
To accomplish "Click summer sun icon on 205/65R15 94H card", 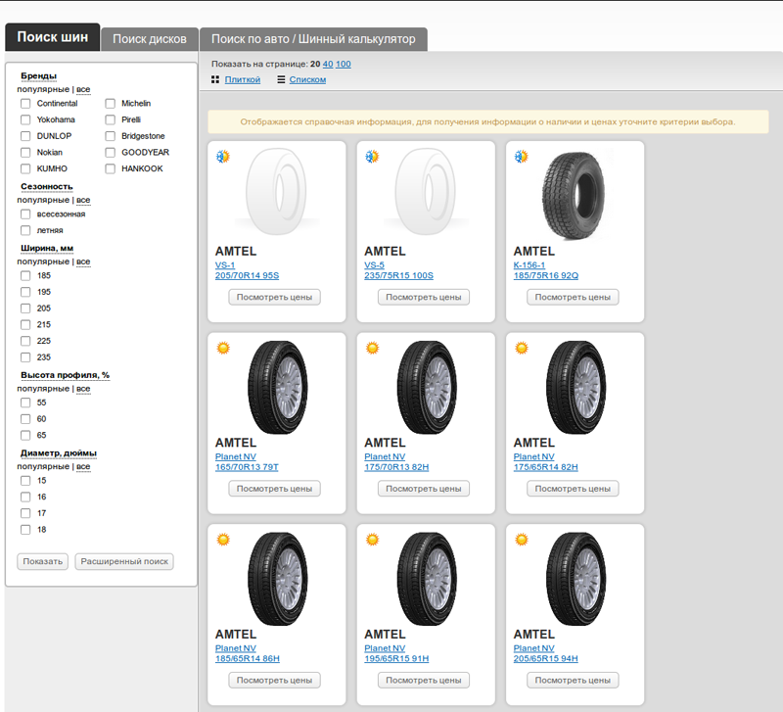I will (521, 539).
